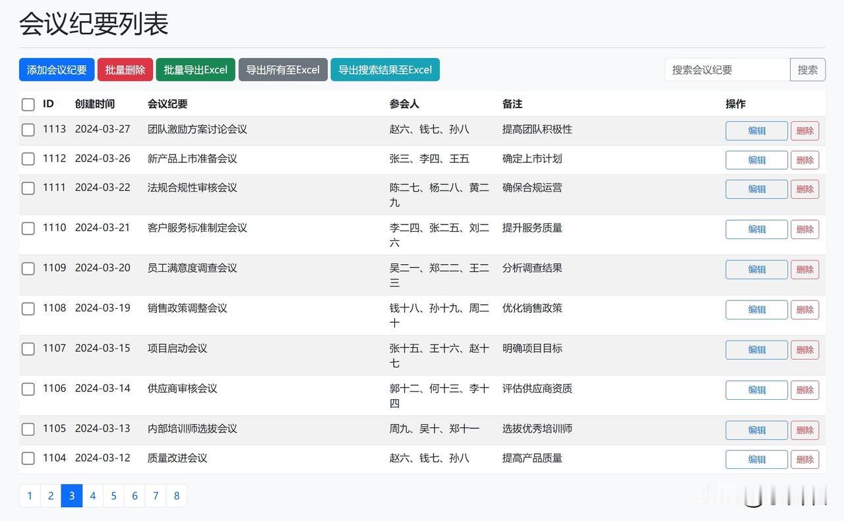Check the box for row 1113
Image resolution: width=844 pixels, height=521 pixels.
click(x=28, y=130)
